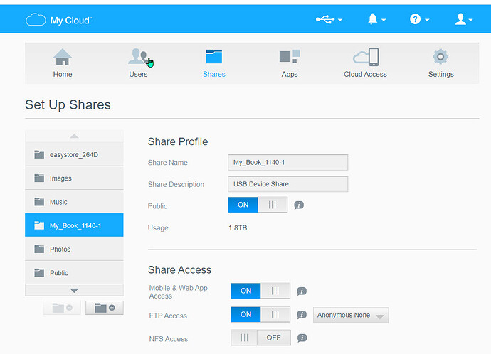
Task: Toggle Mobile & Web App Access switch
Action: click(x=260, y=291)
